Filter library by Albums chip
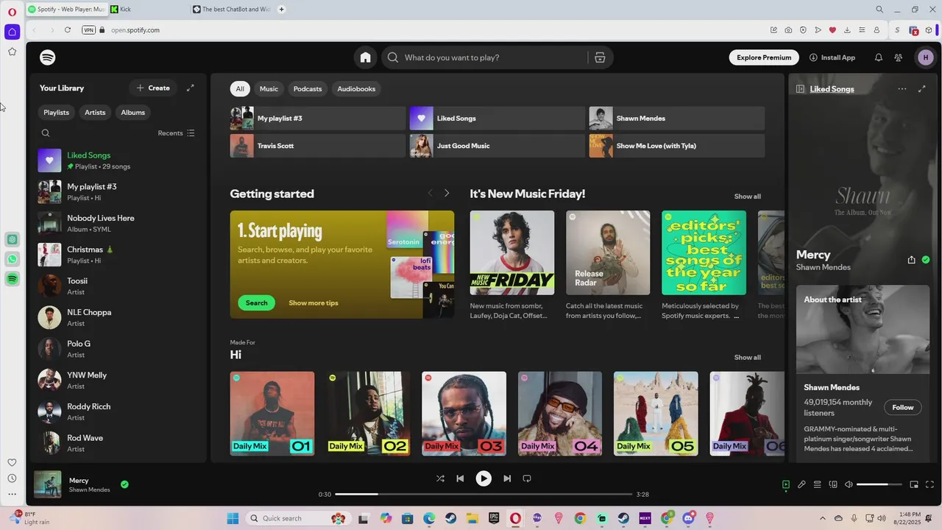The width and height of the screenshot is (942, 530). click(x=132, y=113)
